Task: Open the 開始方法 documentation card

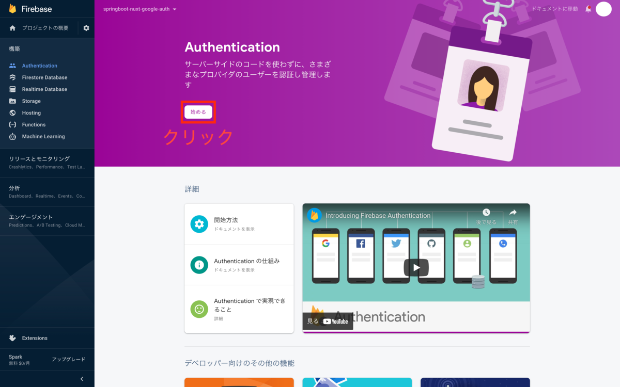Action: (x=239, y=224)
